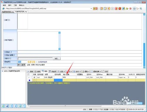Click the home page icon in the toolbar
This screenshot has height=112, width=147.
(x=101, y=9)
